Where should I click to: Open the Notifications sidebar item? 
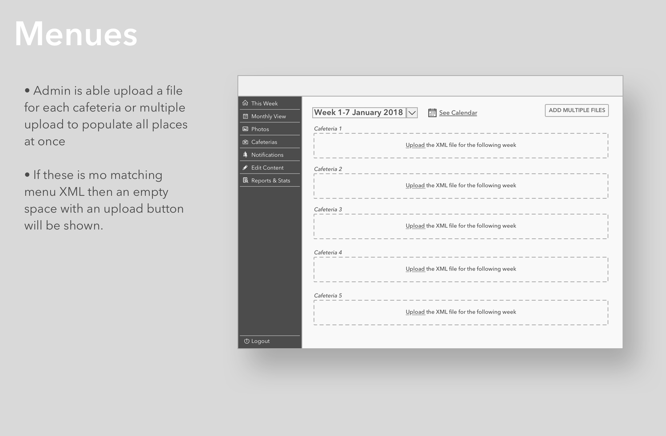coord(270,155)
